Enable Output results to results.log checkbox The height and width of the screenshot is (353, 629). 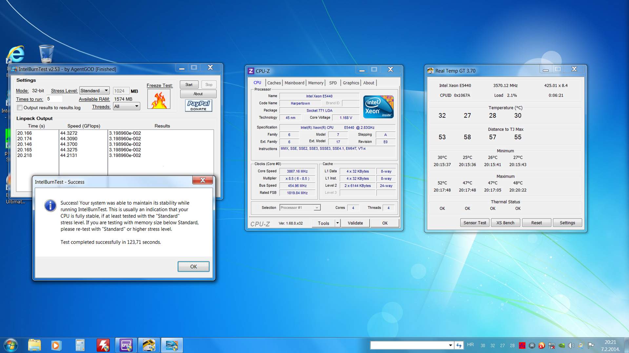pos(20,108)
